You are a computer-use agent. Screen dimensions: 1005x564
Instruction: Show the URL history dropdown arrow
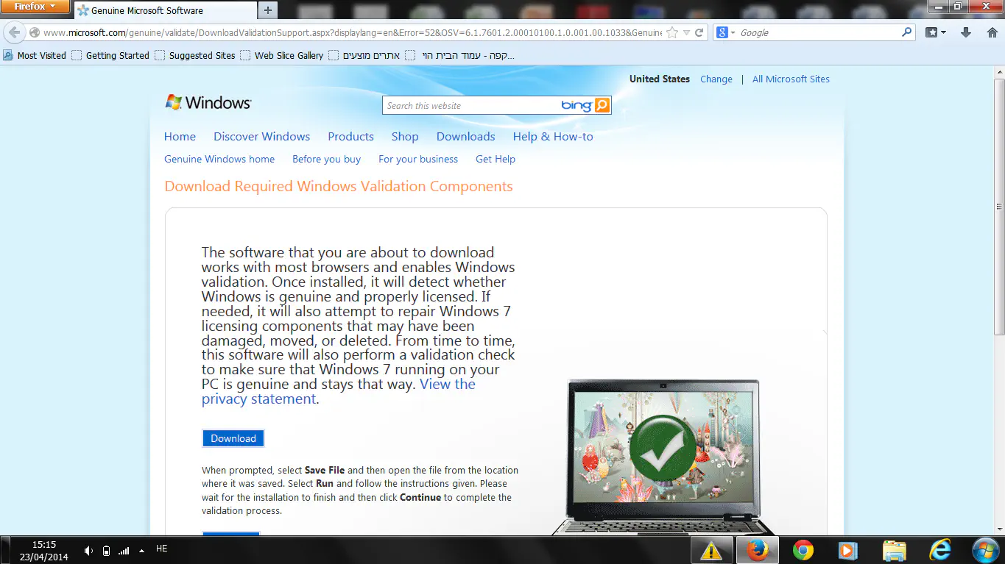(686, 33)
